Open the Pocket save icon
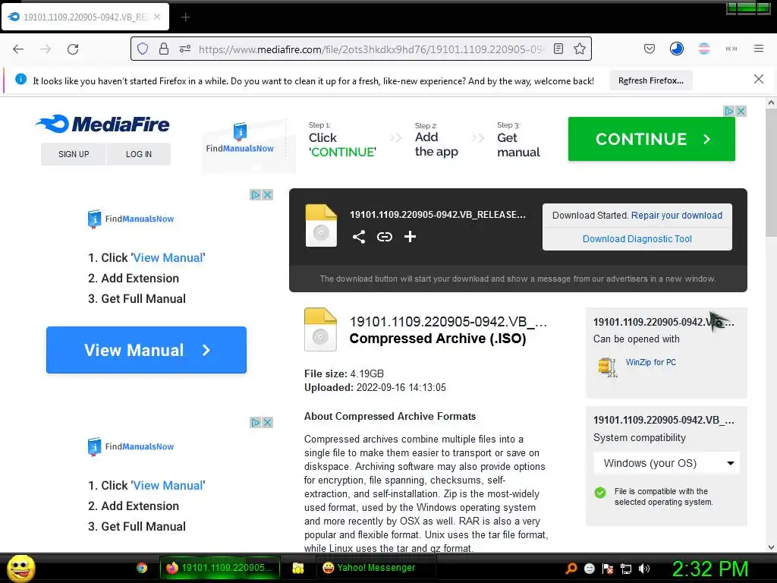The width and height of the screenshot is (777, 583). tap(650, 49)
